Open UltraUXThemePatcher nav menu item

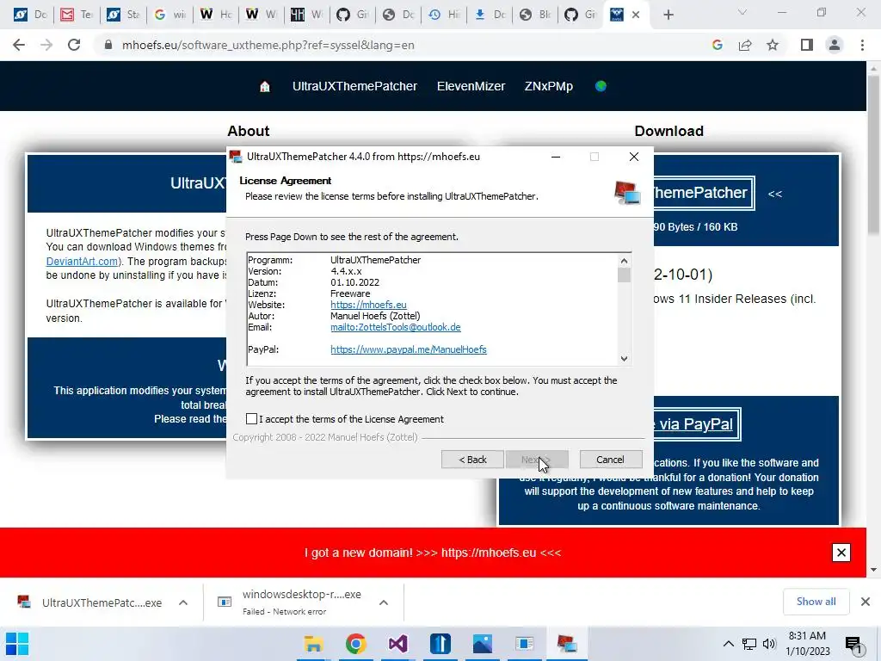[354, 87]
